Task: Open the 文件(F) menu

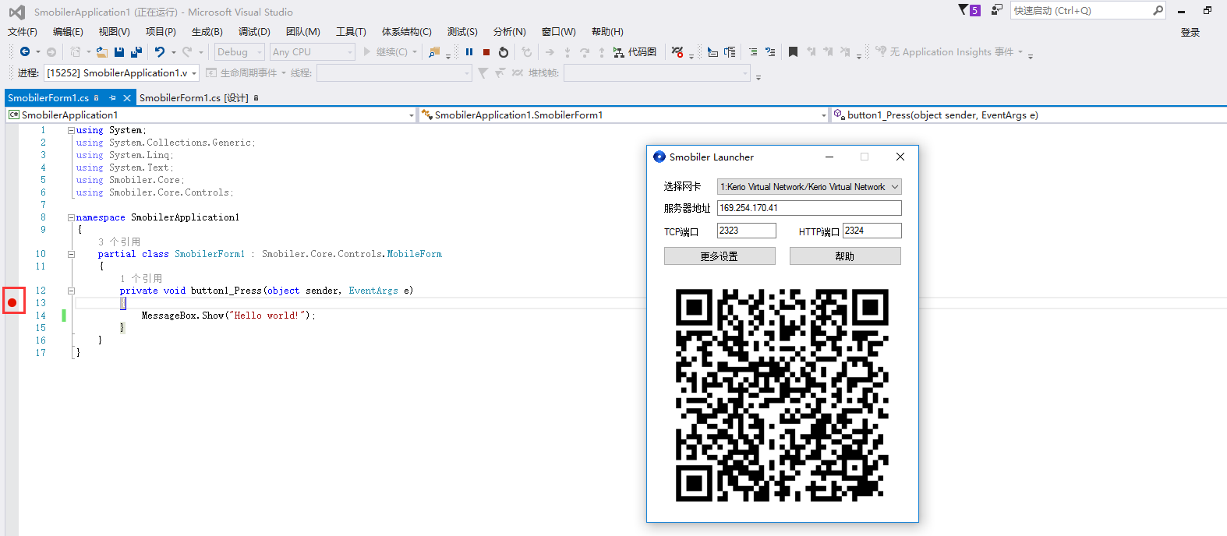Action: 23,32
